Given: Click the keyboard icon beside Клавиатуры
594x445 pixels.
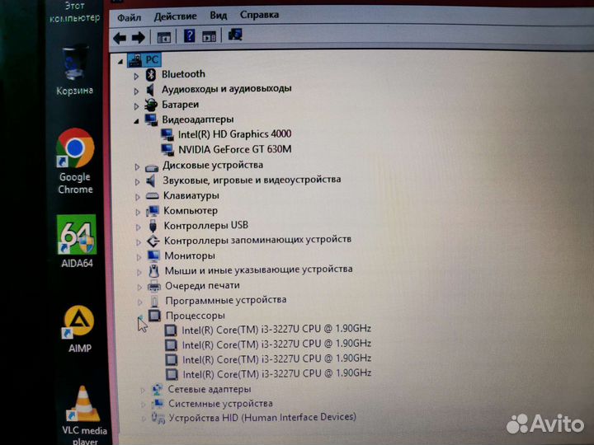Looking at the screenshot, I should [153, 196].
